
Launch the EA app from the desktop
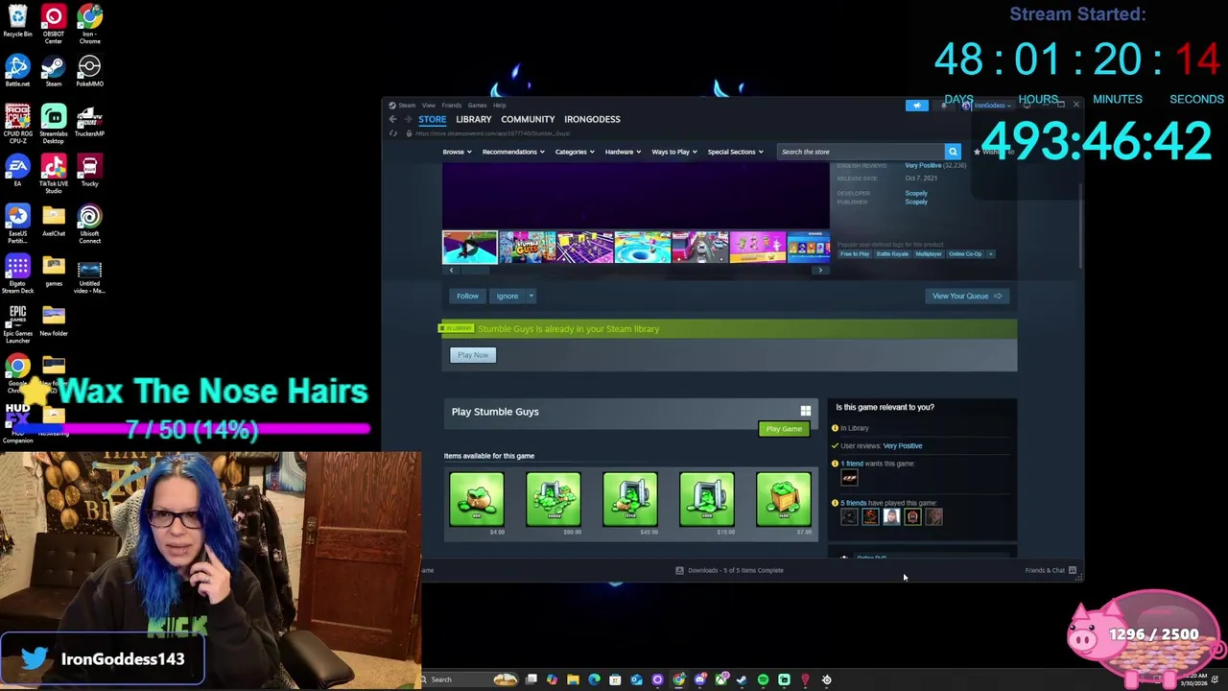pos(17,171)
